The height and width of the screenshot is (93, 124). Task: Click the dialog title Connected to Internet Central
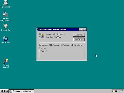(53, 29)
